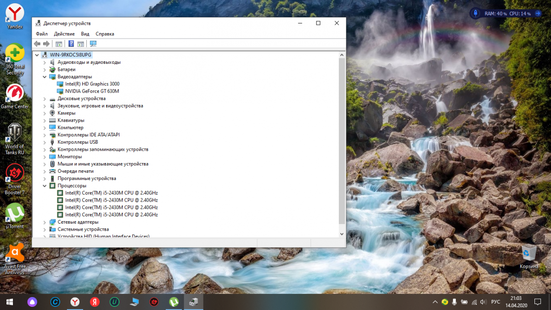Click the blue Help question mark toolbar icon
This screenshot has width=551, height=310.
tap(71, 44)
